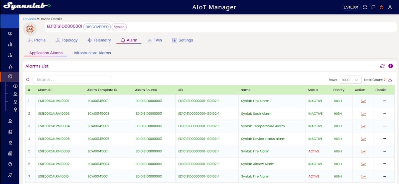Switch to Infrastructure Alarms tab
The width and height of the screenshot is (399, 184).
tap(92, 53)
